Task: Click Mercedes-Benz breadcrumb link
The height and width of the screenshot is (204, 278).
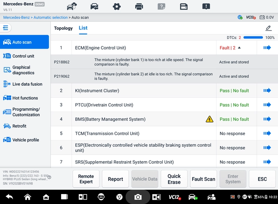Action: [17, 17]
